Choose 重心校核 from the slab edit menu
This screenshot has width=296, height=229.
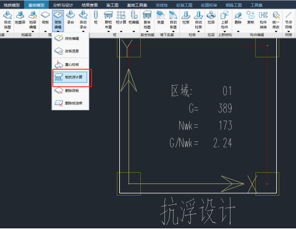pos(70,65)
